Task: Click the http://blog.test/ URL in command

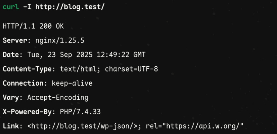Action: (70, 7)
